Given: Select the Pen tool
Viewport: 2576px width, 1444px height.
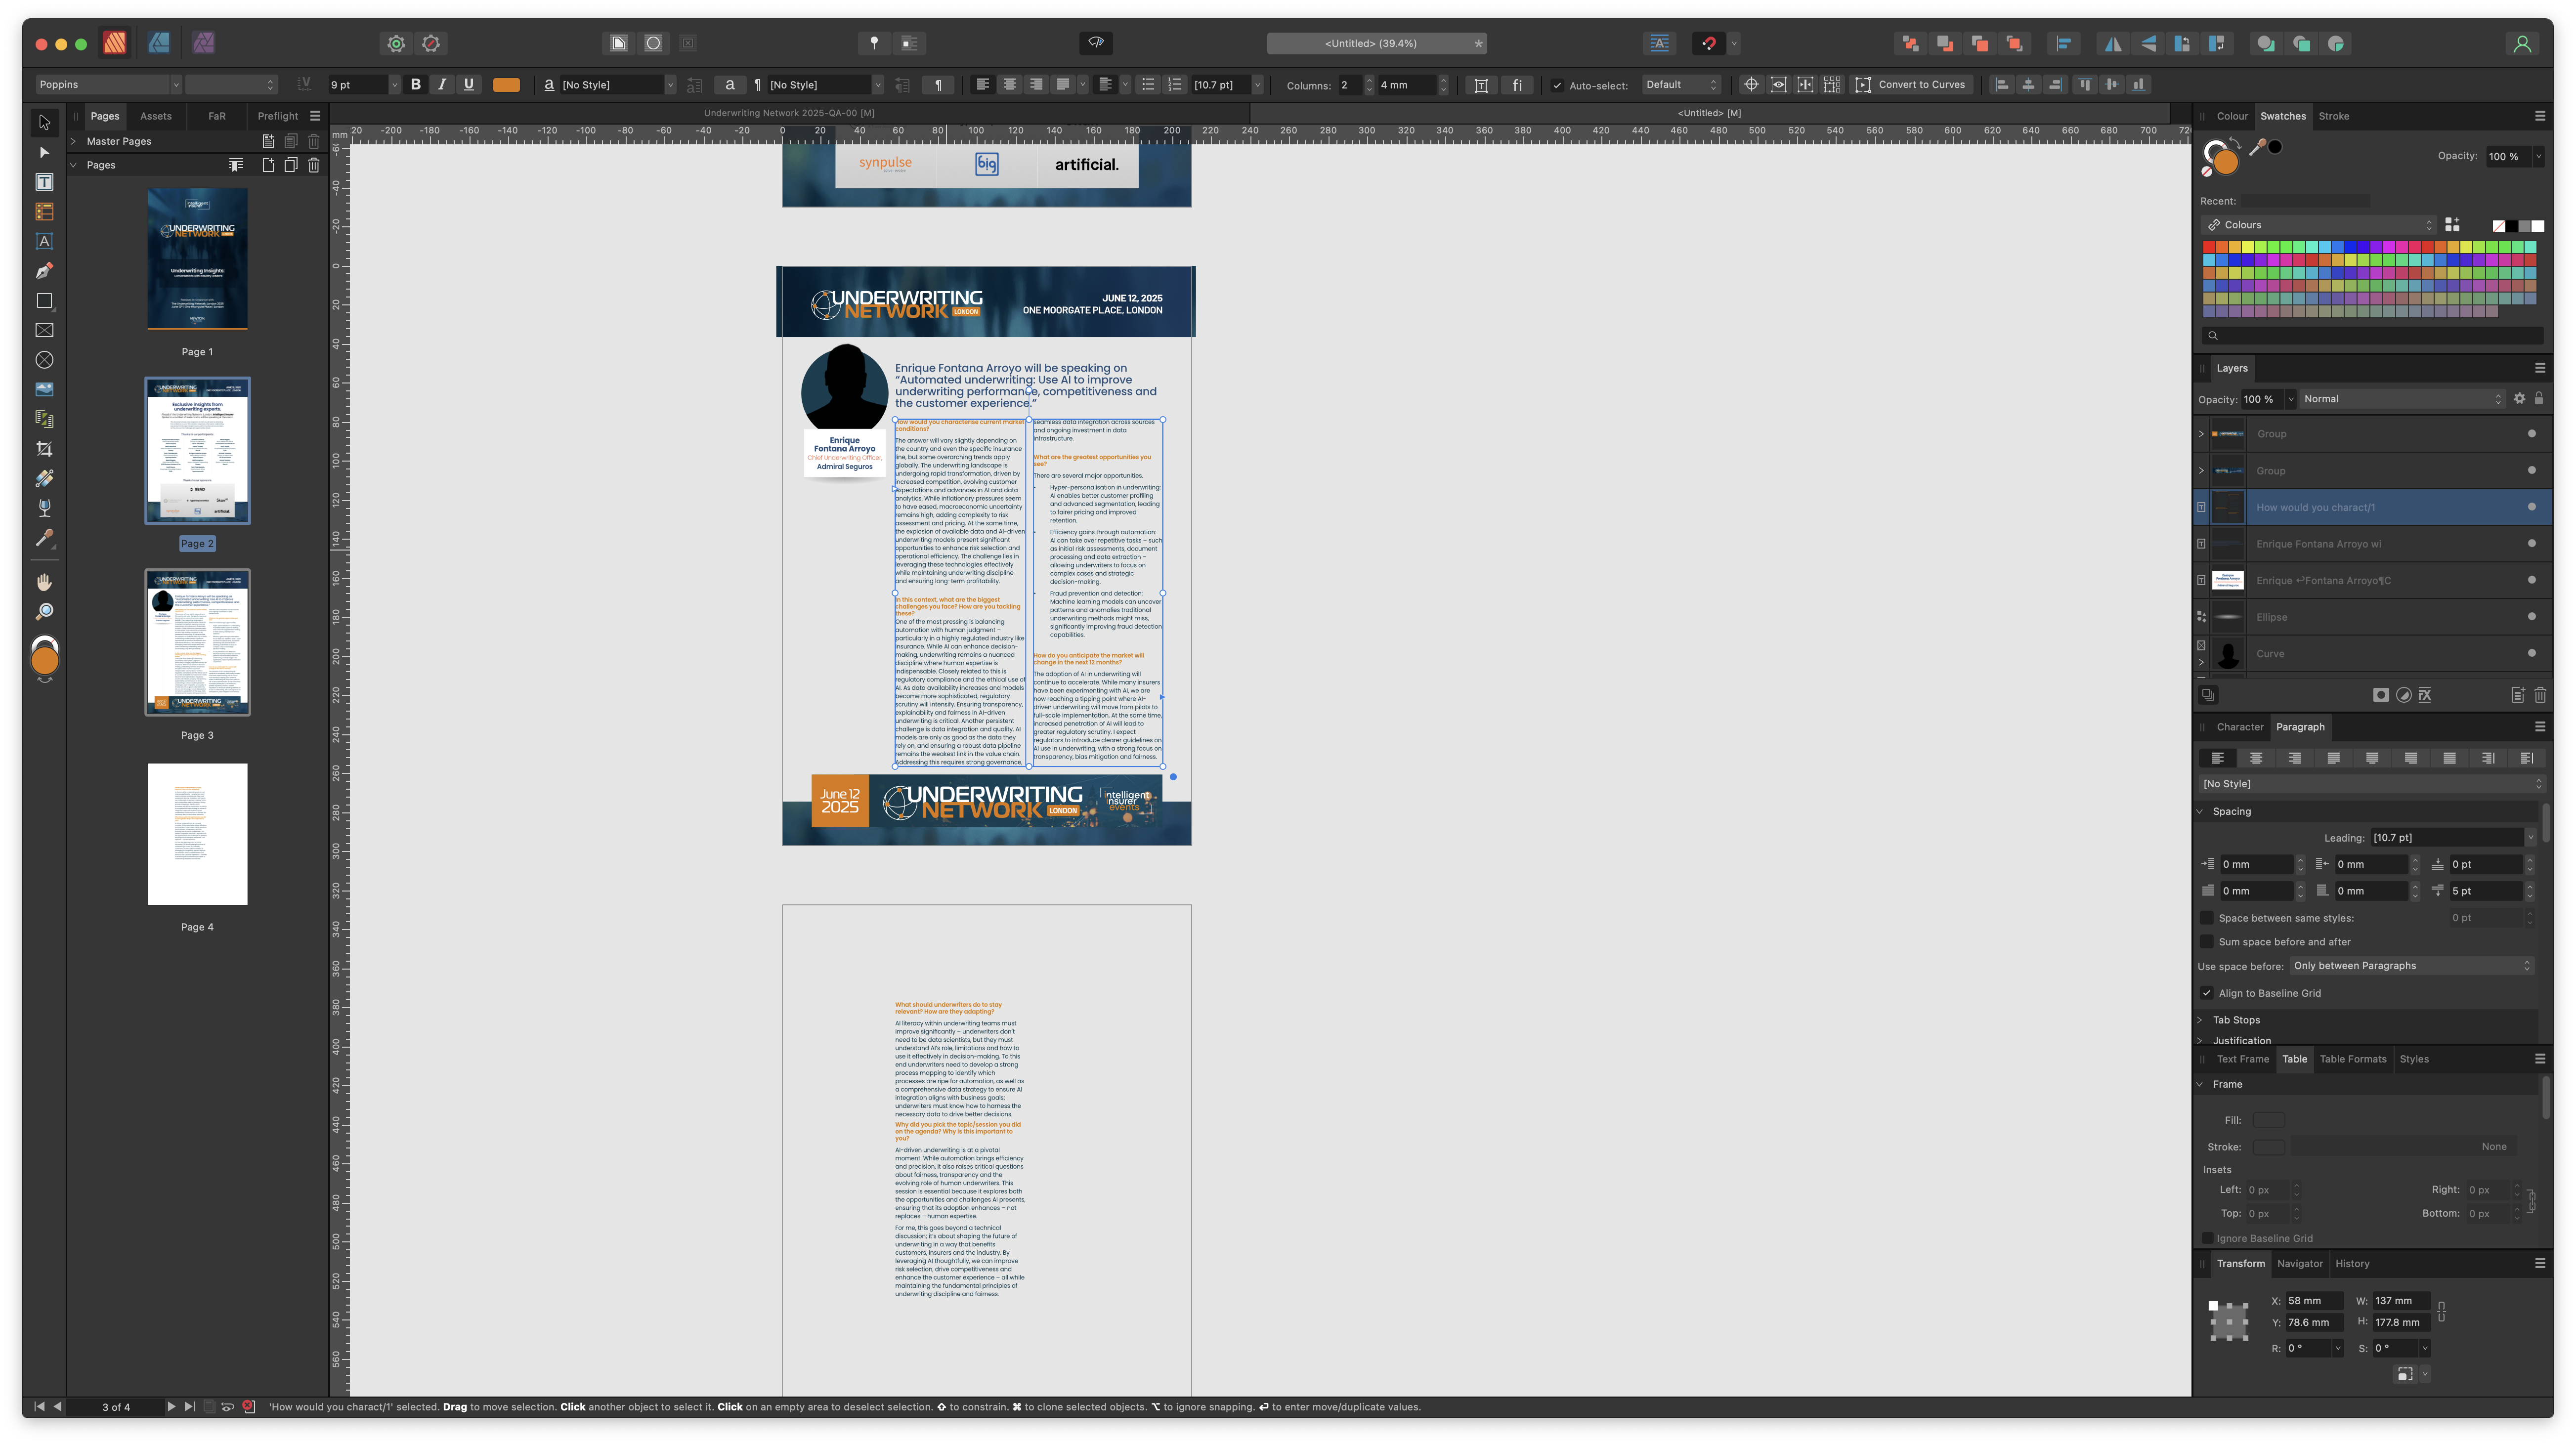Looking at the screenshot, I should 44,271.
